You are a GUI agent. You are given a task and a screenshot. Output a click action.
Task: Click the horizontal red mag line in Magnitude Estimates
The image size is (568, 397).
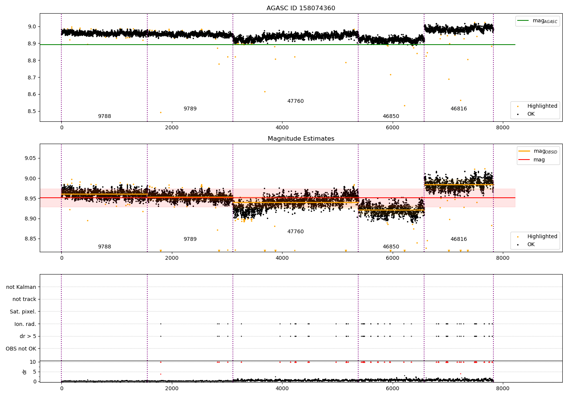pyautogui.click(x=278, y=198)
